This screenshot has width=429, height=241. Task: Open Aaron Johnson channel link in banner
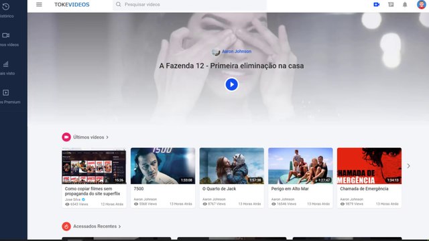(x=237, y=51)
